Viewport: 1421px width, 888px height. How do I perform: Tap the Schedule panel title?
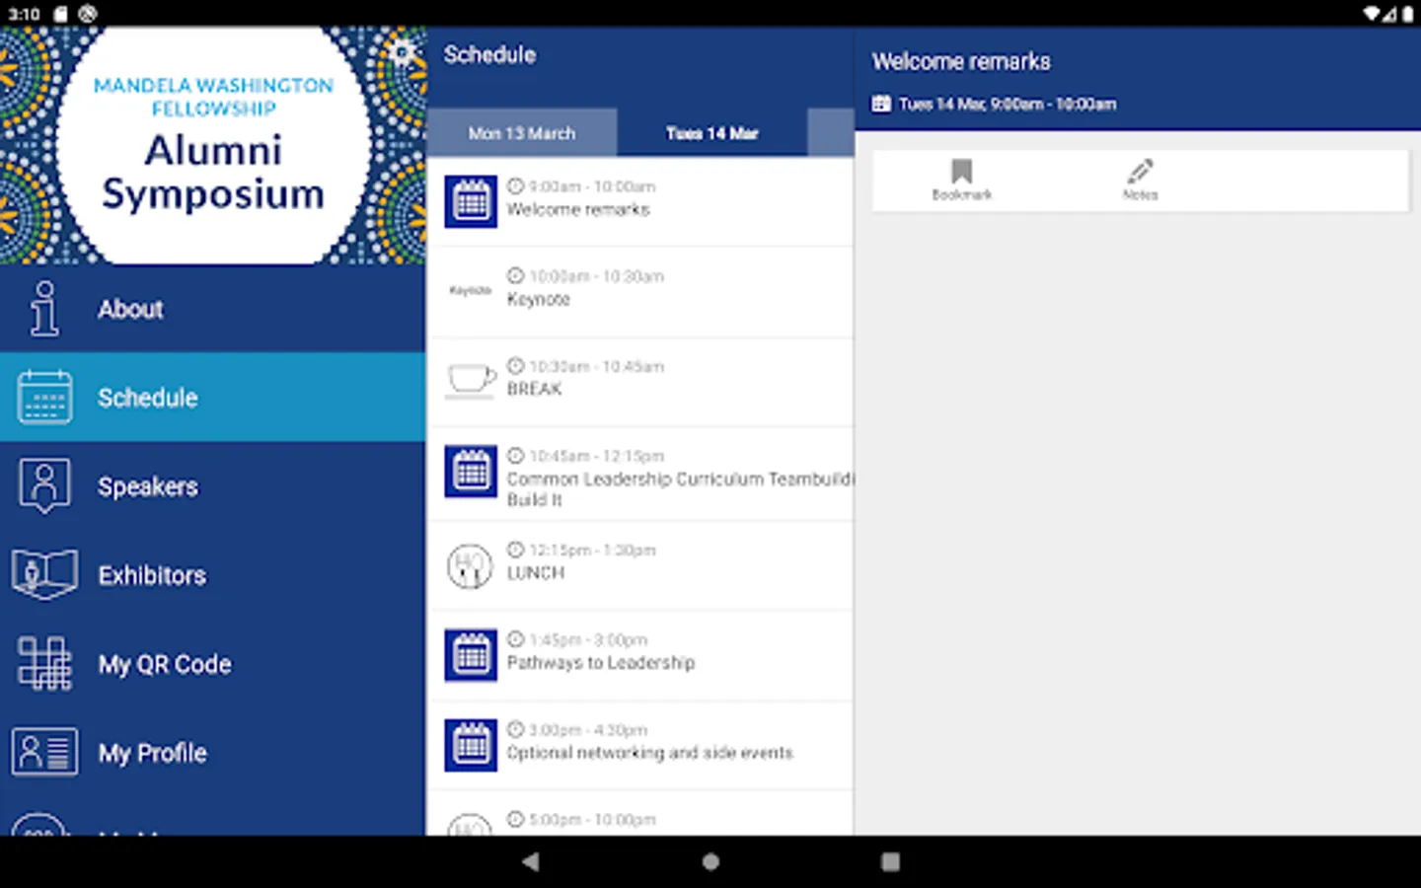pos(489,55)
